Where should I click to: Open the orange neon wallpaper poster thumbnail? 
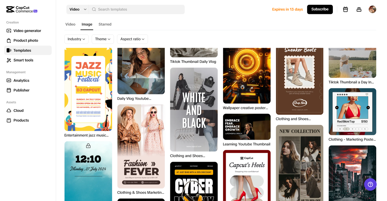(x=247, y=76)
